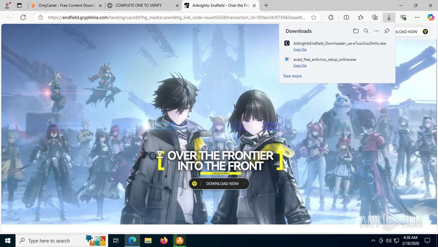Open file for avast antivirus setup
The image size is (438, 247).
click(300, 66)
